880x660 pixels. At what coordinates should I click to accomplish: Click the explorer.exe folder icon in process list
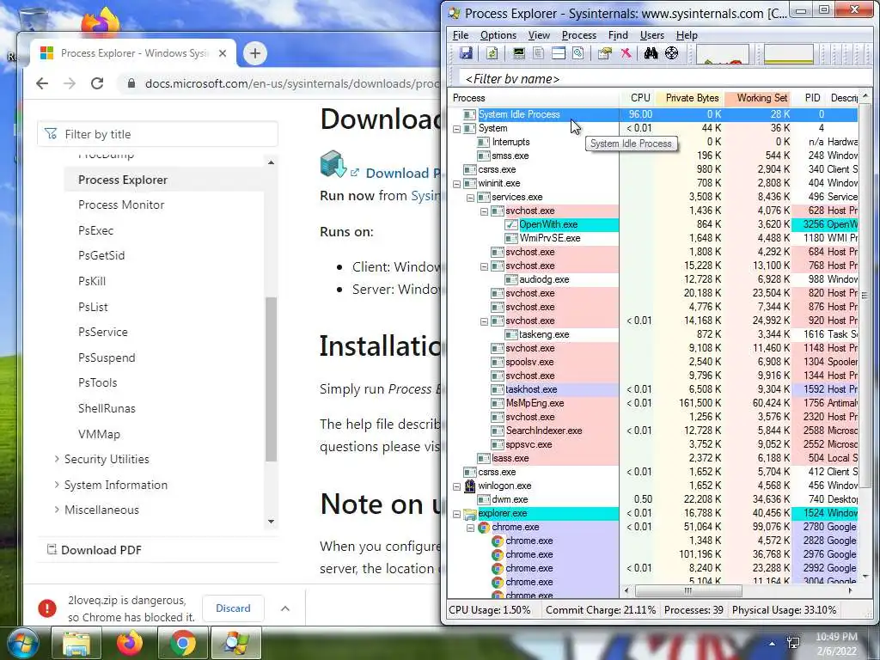click(x=470, y=514)
